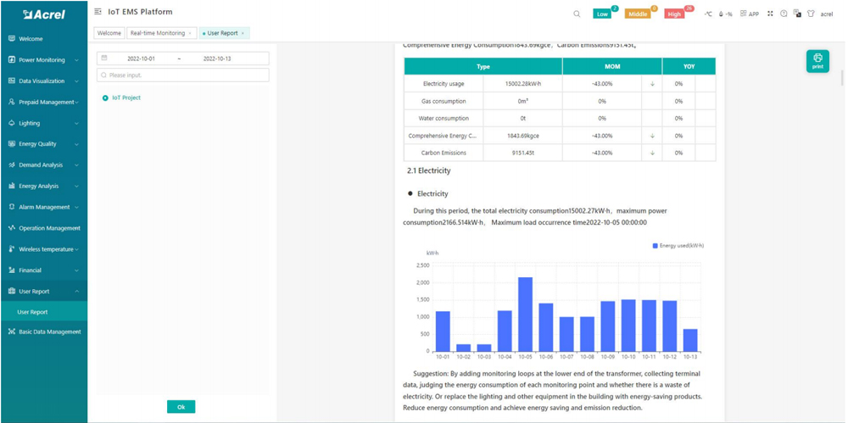Click the 10-13 bar in energy chart

coord(690,340)
